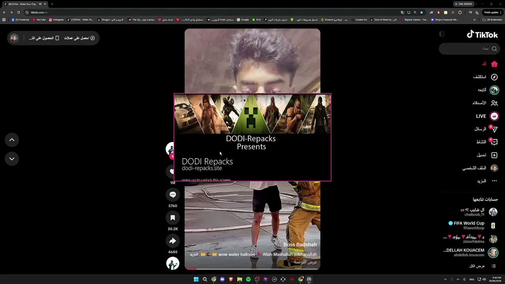The width and height of the screenshot is (505, 284).
Task: Open the Chrome apps grid shortcut
Action: (4, 19)
